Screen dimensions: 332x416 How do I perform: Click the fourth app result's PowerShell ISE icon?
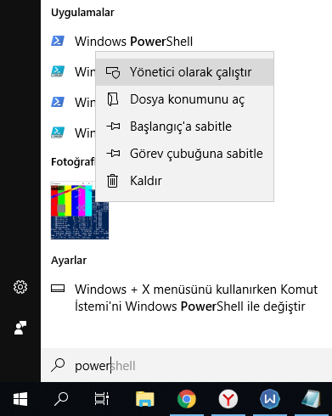pyautogui.click(x=58, y=132)
